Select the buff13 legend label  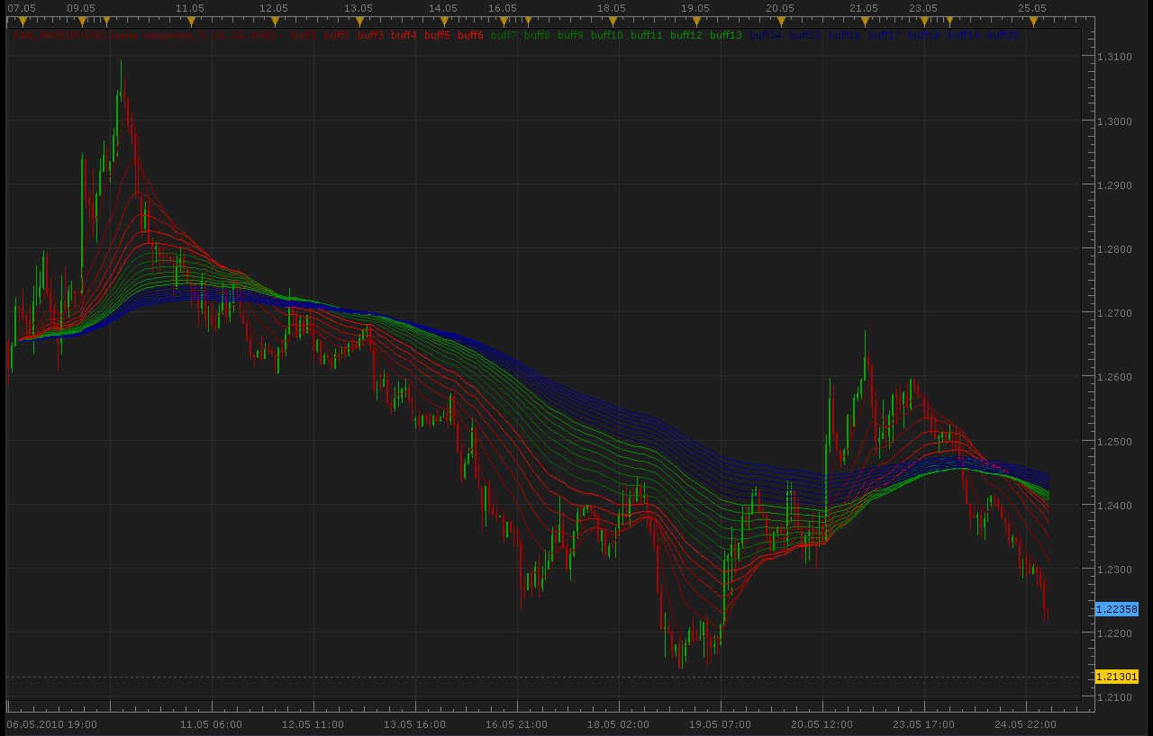pos(726,35)
